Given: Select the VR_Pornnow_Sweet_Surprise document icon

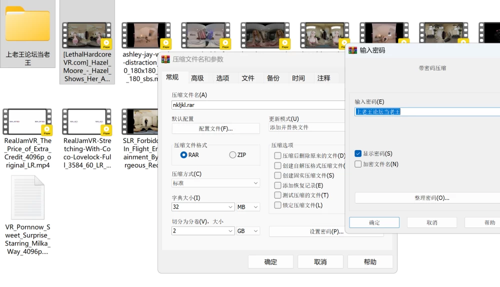Looking at the screenshot, I should click(x=27, y=197).
